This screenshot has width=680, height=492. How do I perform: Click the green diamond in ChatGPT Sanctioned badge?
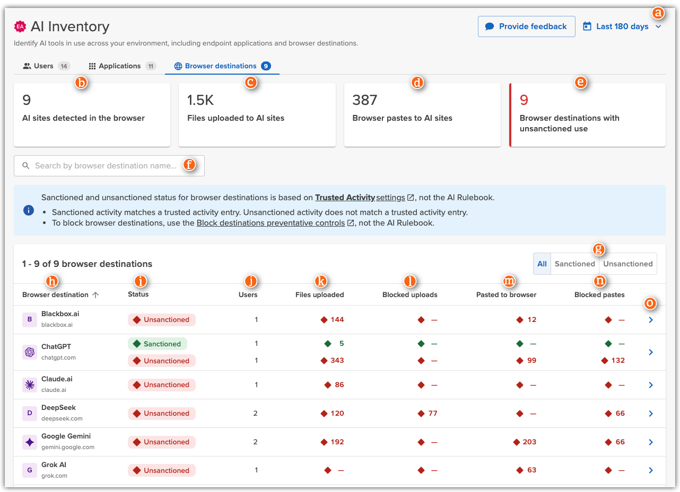pos(137,344)
